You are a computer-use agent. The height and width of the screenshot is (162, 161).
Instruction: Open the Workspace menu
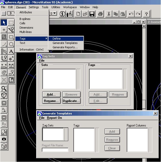tap(70, 7)
